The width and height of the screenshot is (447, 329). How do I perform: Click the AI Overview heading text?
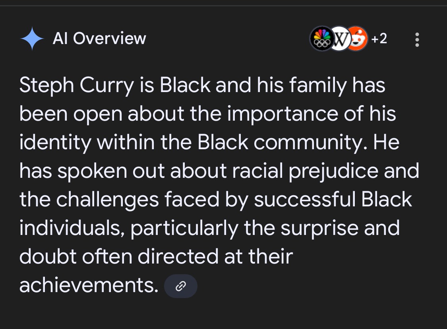(99, 38)
